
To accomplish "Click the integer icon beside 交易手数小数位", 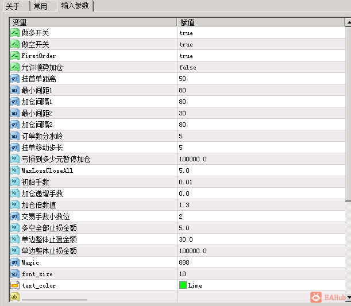I will (x=15, y=216).
